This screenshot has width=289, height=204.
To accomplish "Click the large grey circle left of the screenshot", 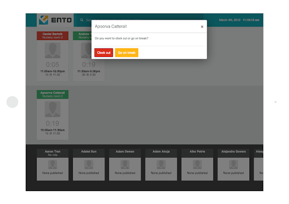I will 12,102.
